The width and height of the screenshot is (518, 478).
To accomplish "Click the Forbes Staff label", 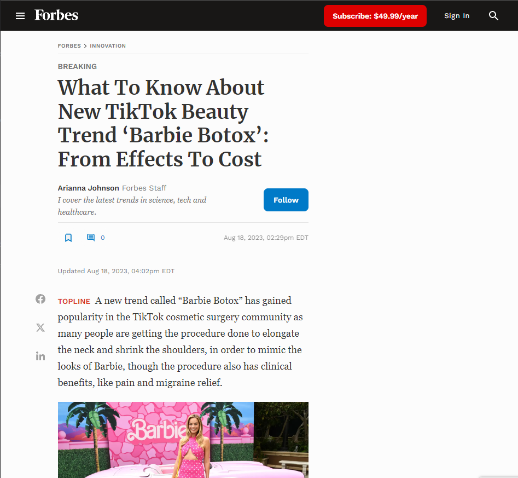I will [x=144, y=188].
